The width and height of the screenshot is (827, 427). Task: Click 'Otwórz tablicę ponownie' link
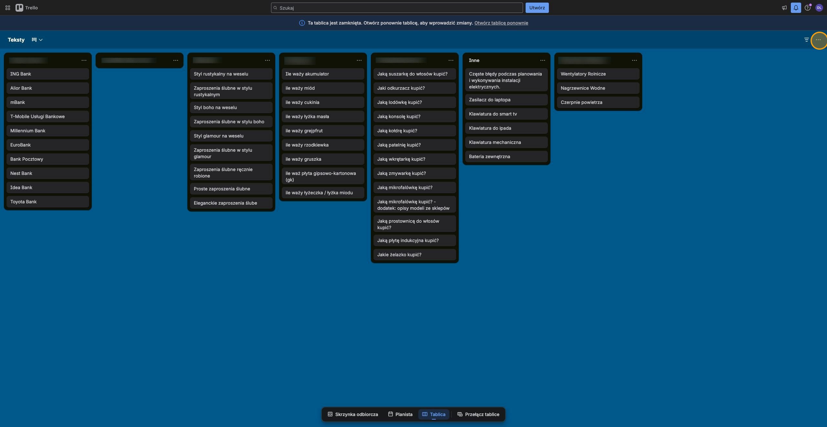coord(501,23)
